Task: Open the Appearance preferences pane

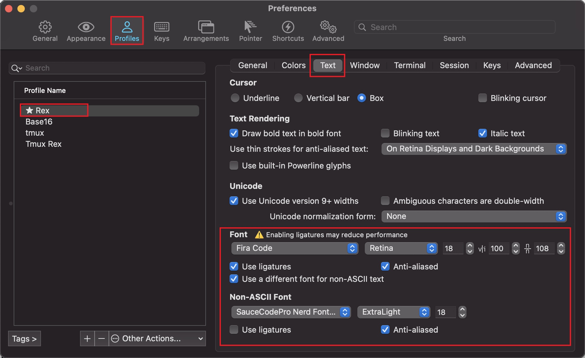Action: point(86,31)
